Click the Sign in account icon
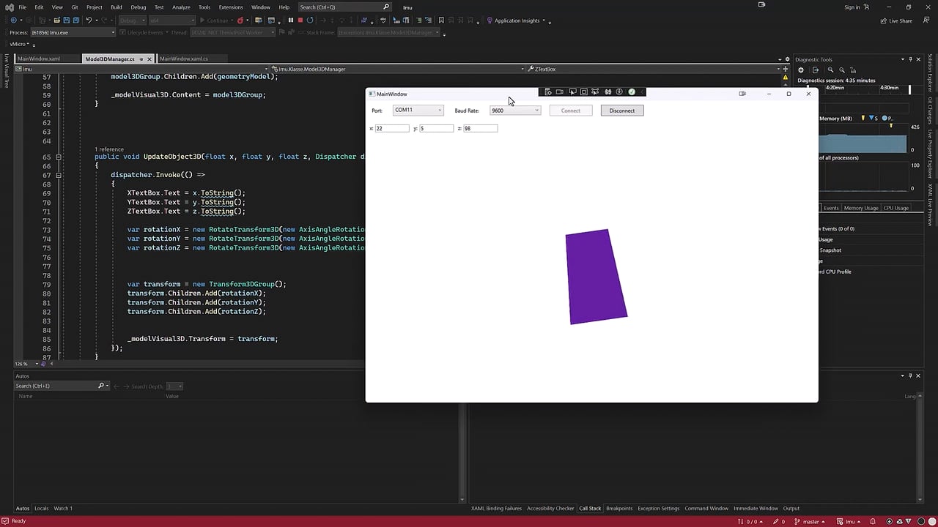 [x=866, y=7]
